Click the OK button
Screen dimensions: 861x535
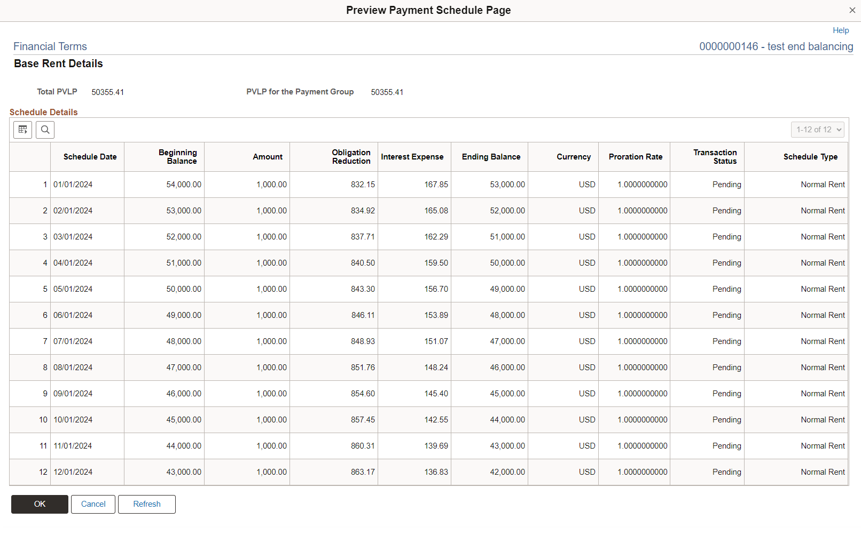pos(39,504)
